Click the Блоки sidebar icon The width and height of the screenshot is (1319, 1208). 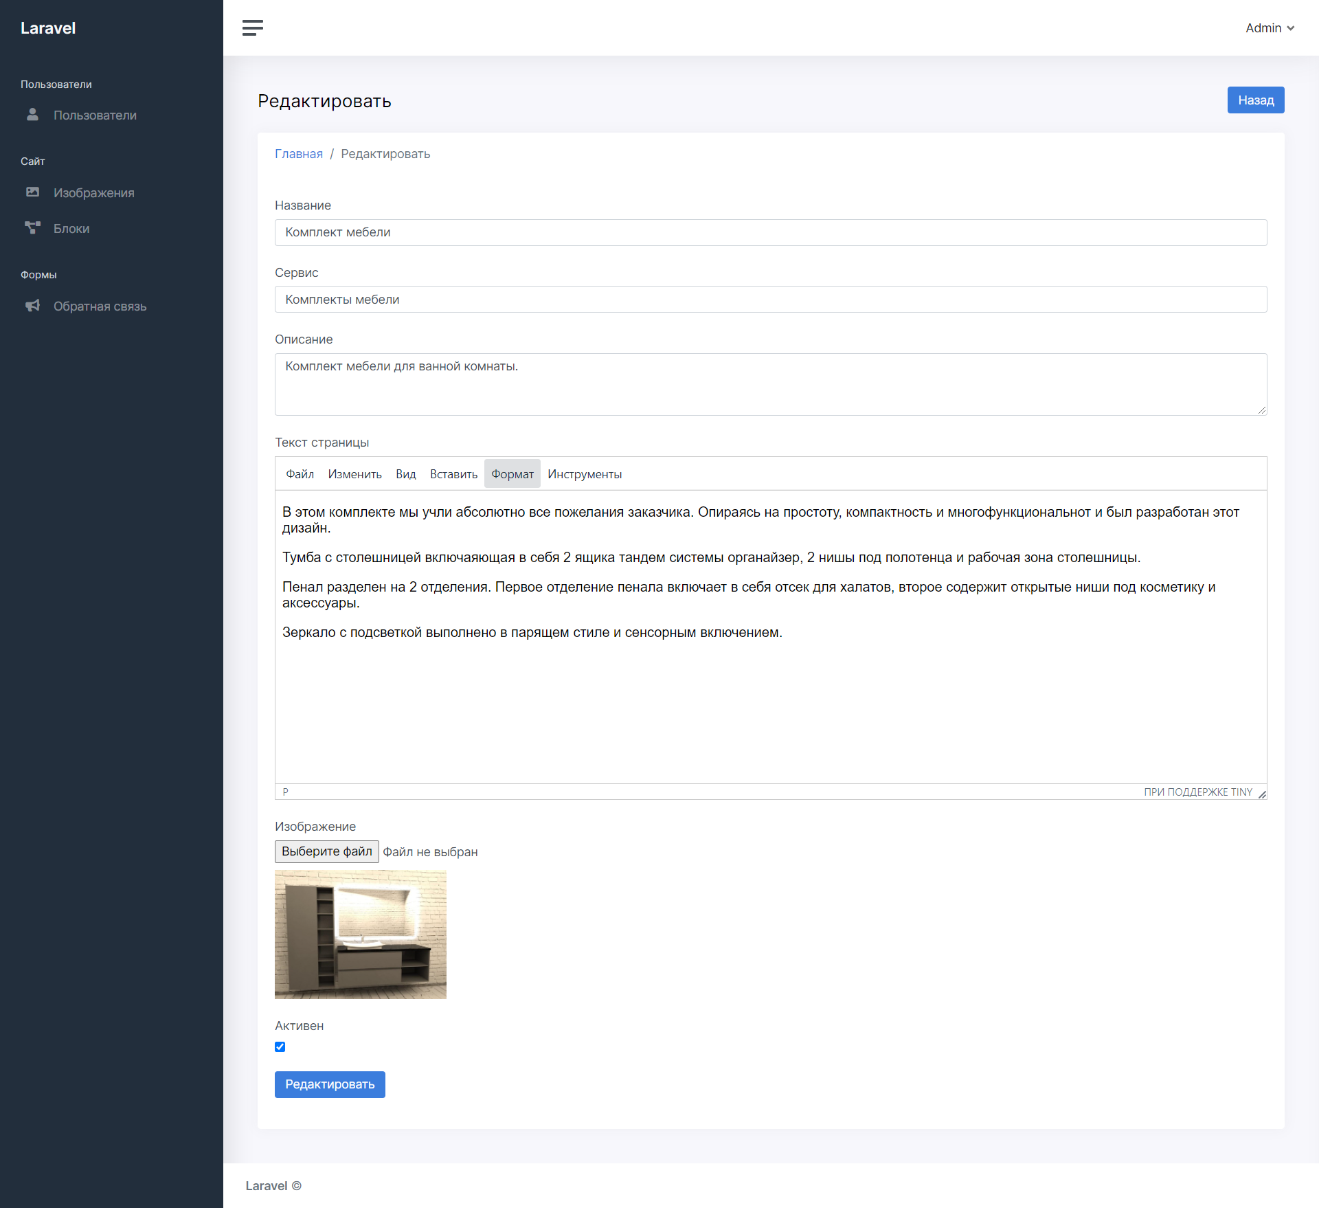pos(32,227)
